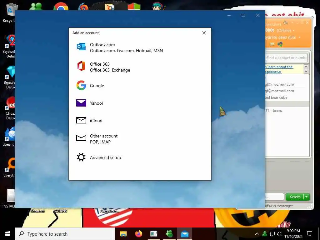The image size is (320, 240).
Task: Select the beenz contact in Messenger
Action: click(x=274, y=111)
